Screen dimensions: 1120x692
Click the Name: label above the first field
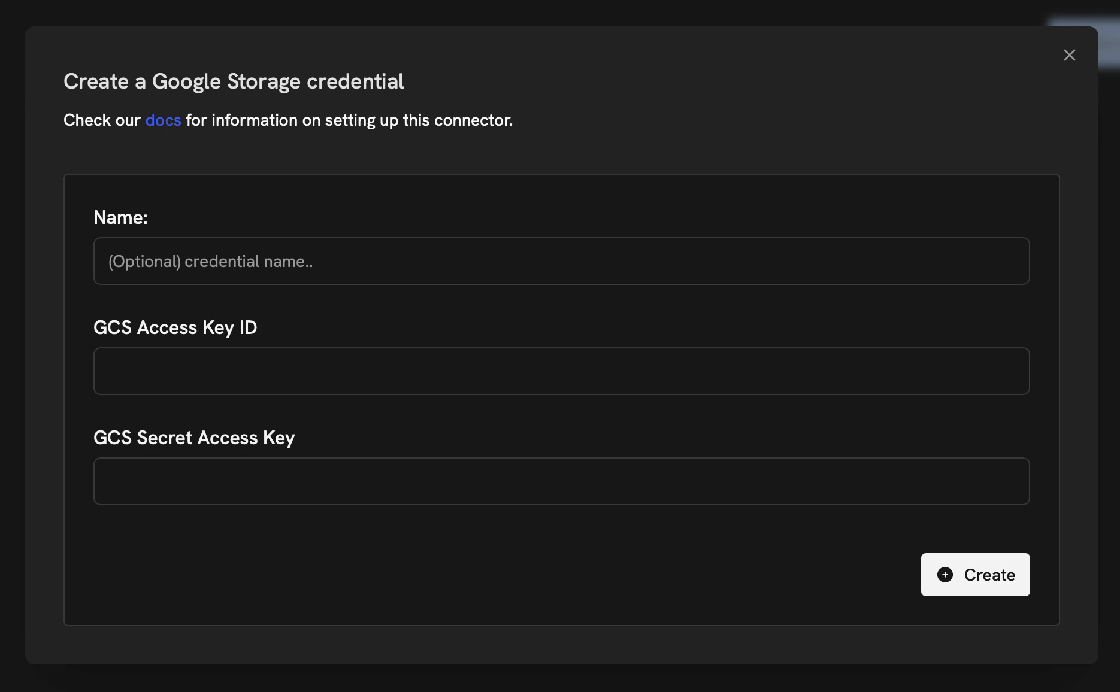point(120,217)
